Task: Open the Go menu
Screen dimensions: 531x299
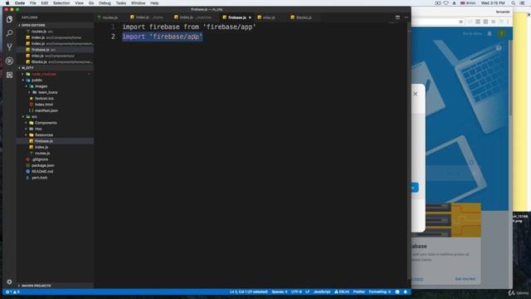Action: [x=91, y=3]
